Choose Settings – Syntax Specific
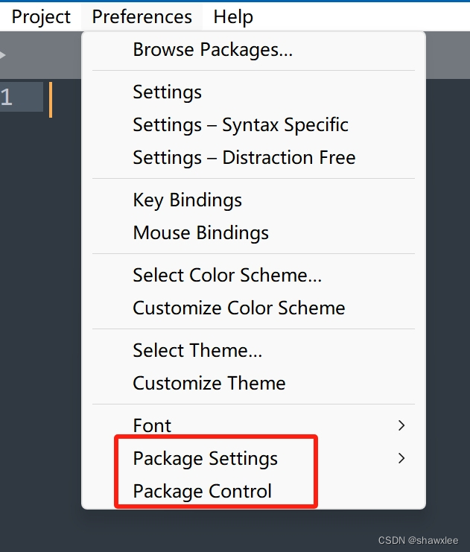The height and width of the screenshot is (552, 470). click(253, 124)
